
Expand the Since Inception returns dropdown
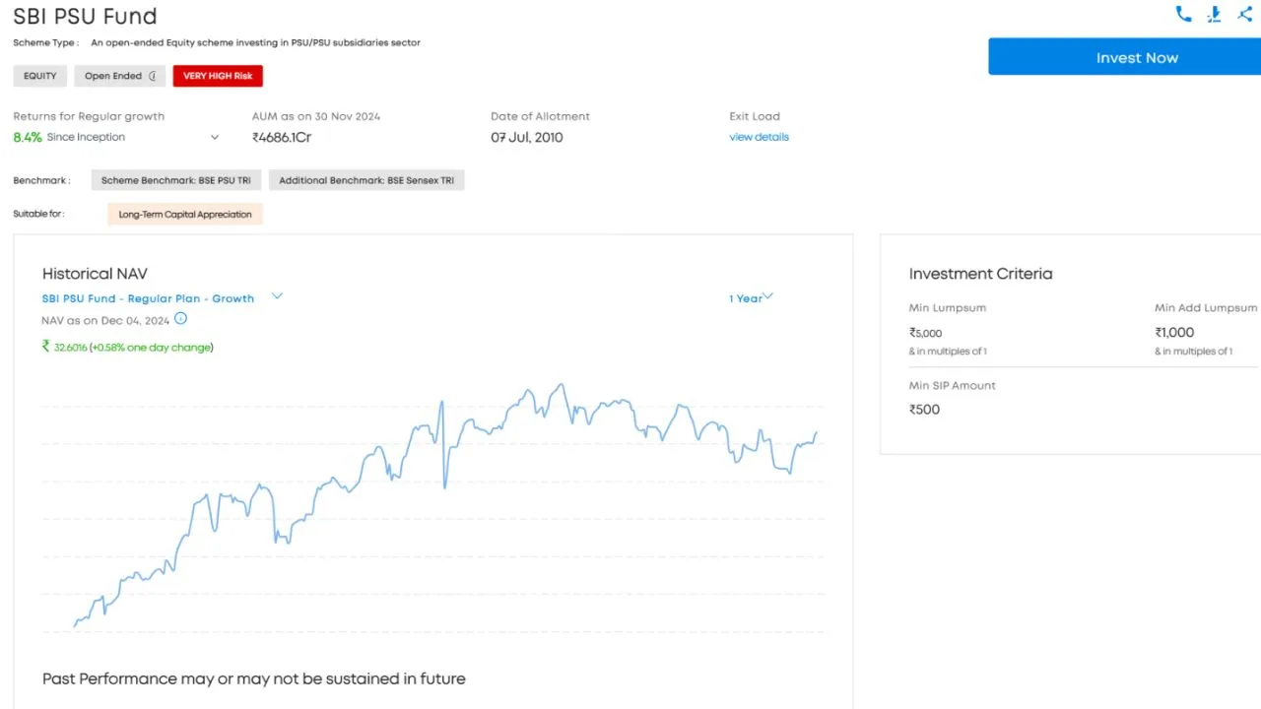(215, 138)
